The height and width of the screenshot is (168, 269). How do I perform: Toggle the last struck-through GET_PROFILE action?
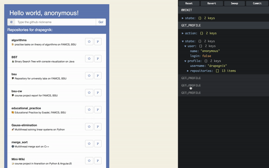(x=224, y=93)
